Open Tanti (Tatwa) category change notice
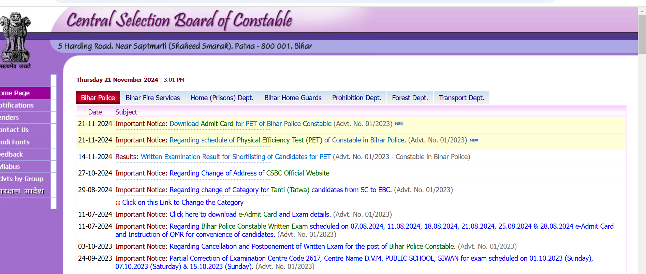The height and width of the screenshot is (274, 646). [280, 190]
